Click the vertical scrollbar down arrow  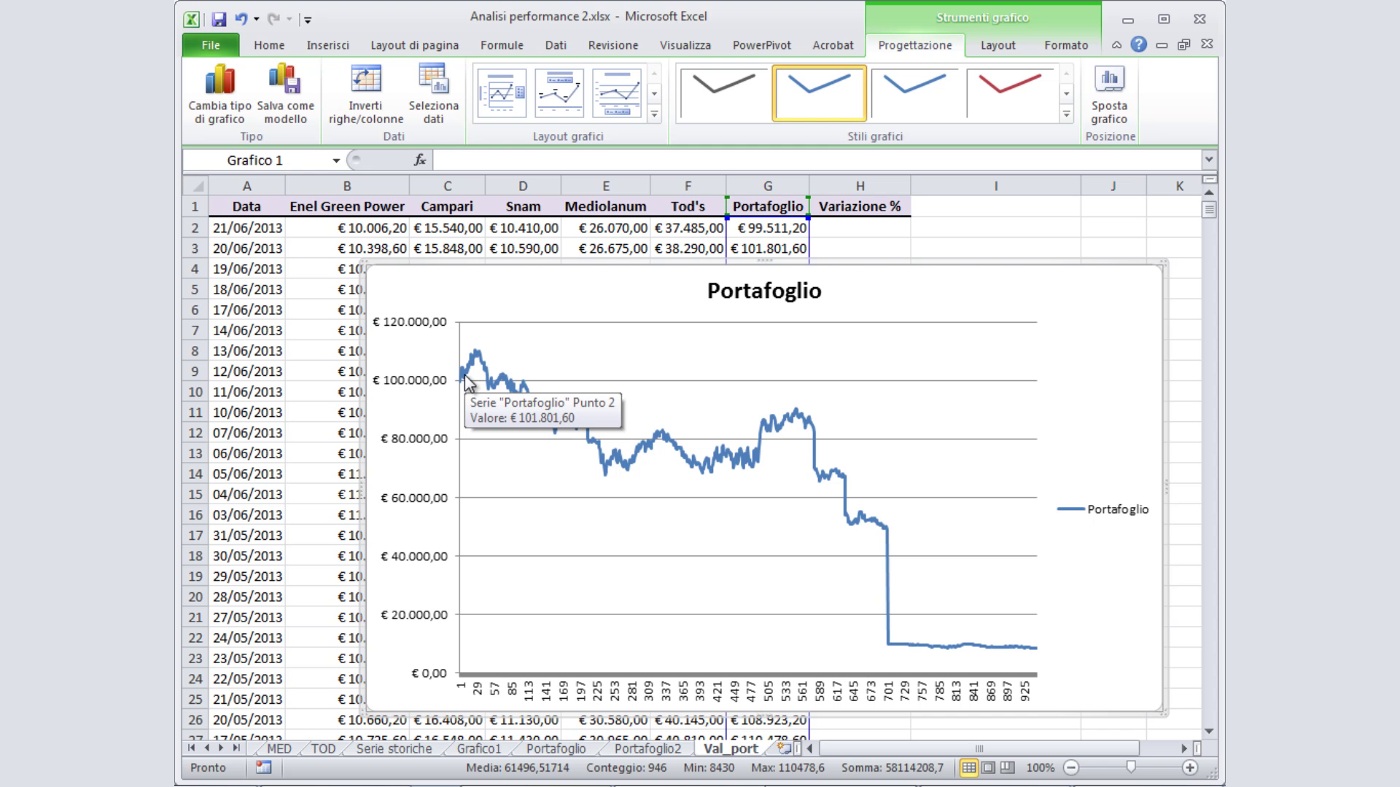(1209, 731)
